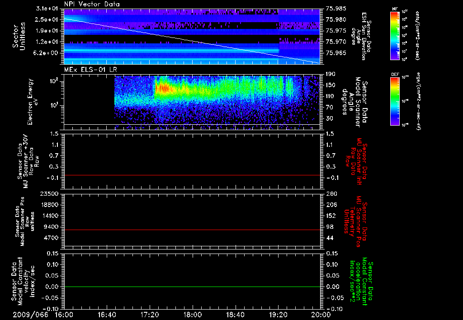Screen dimensions: 463x320
Task: Click the "75.980" elevation angle tick
Action: click(x=336, y=19)
